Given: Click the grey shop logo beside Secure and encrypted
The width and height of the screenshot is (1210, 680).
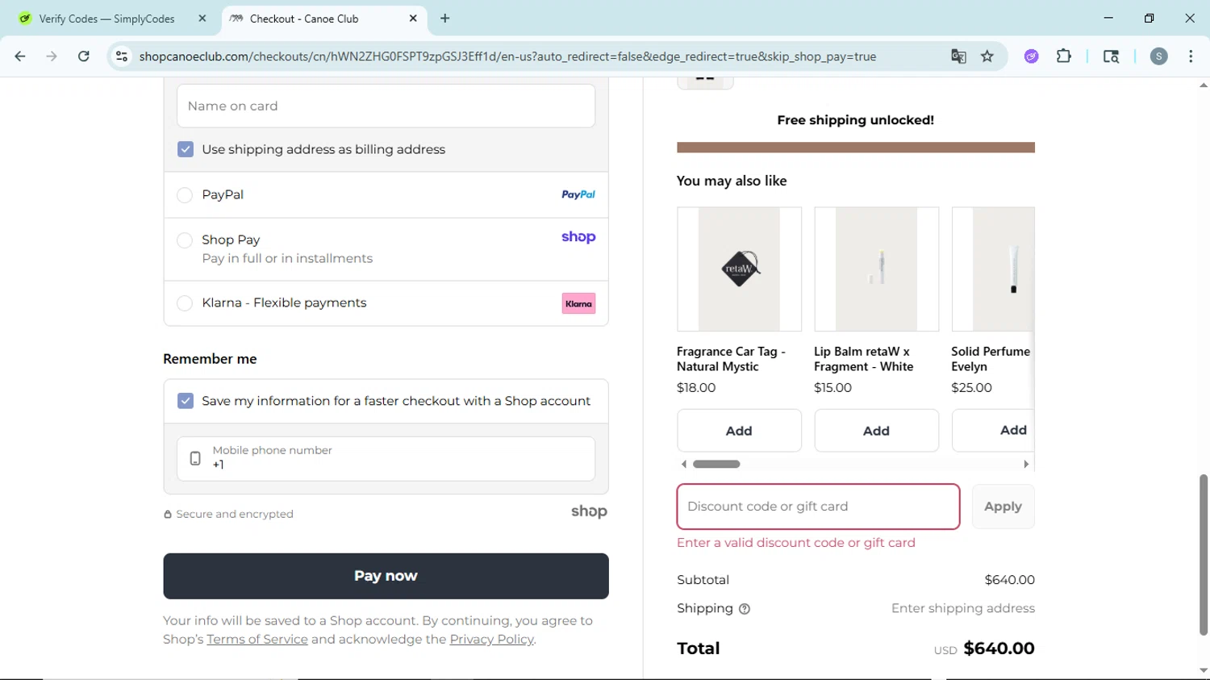Looking at the screenshot, I should (x=589, y=511).
